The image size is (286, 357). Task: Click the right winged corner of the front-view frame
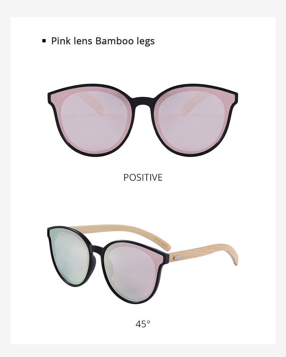234,97
